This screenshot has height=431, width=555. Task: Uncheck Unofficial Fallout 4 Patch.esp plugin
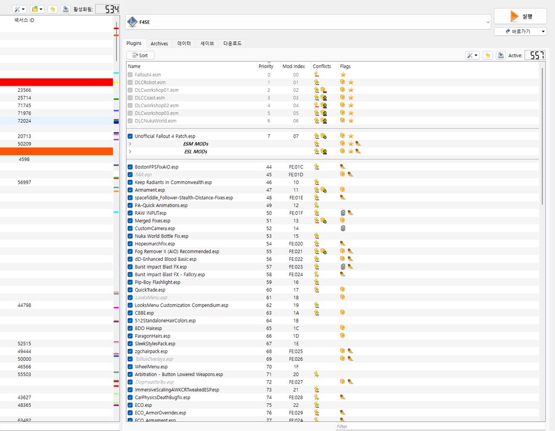130,136
